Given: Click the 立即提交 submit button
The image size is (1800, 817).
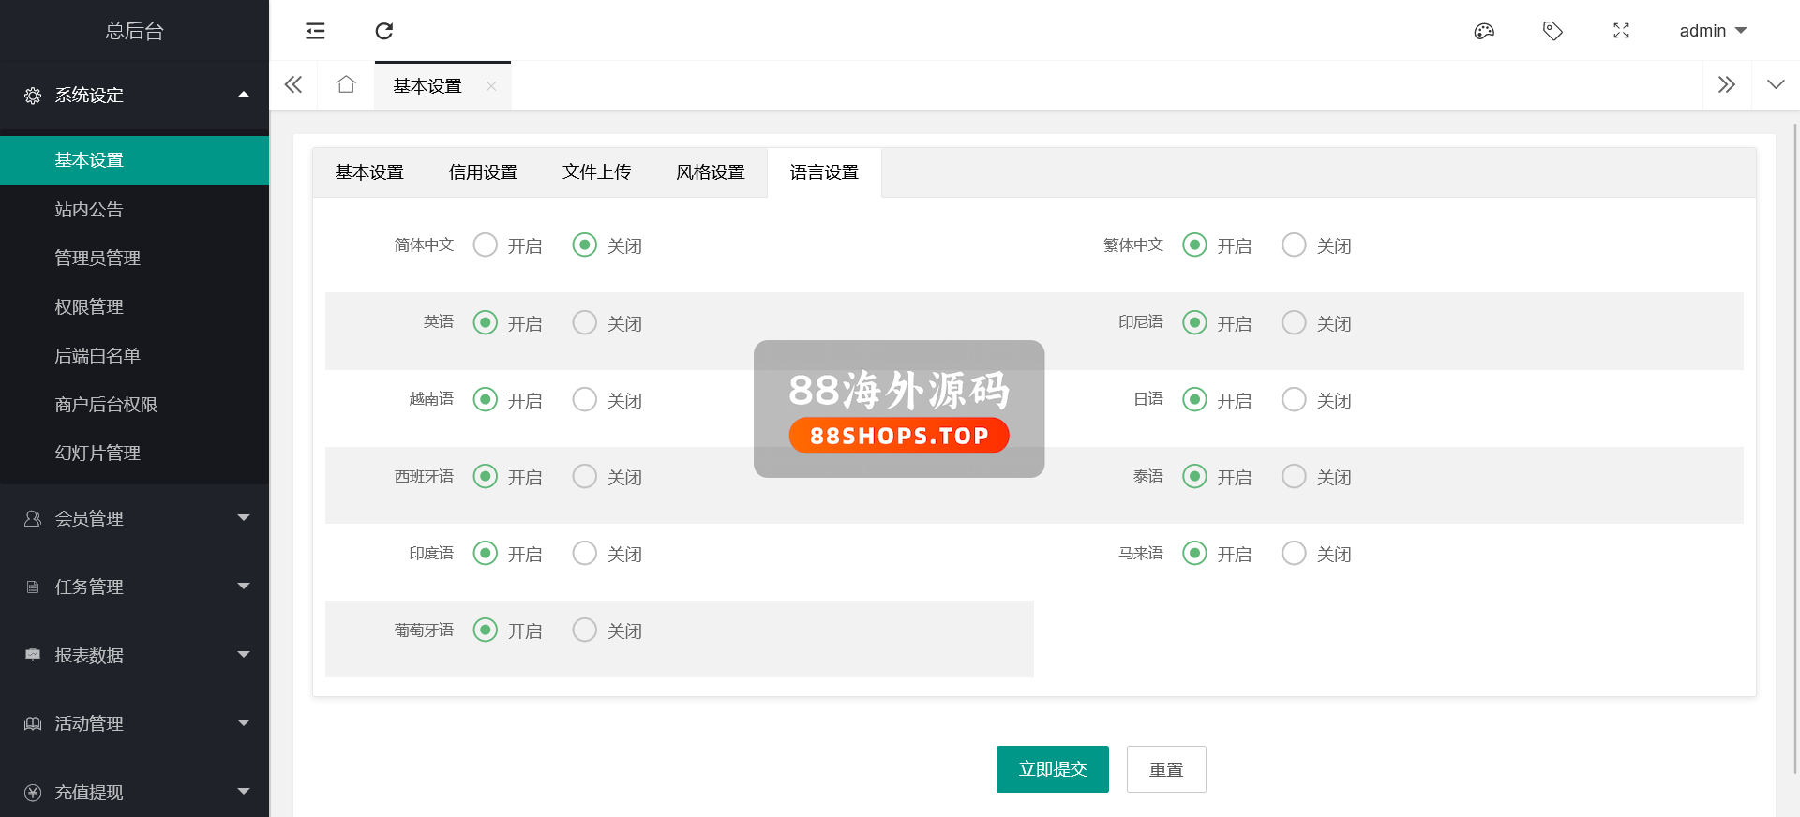Looking at the screenshot, I should coord(1052,769).
